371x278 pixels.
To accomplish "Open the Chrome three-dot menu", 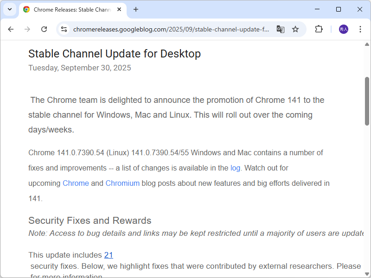I will (x=360, y=29).
